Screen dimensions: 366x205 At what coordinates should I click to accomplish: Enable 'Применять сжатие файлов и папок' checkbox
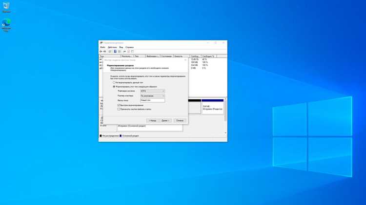(x=119, y=109)
